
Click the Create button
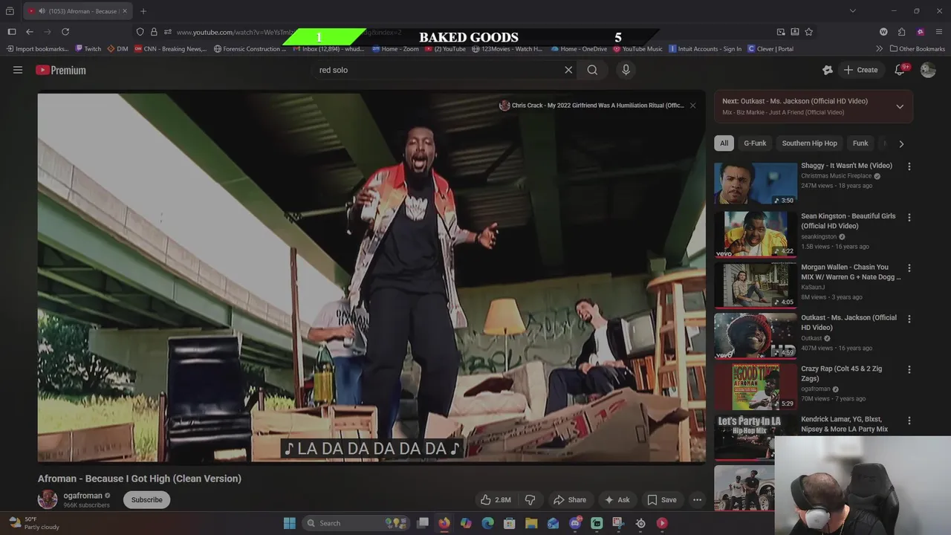coord(860,70)
